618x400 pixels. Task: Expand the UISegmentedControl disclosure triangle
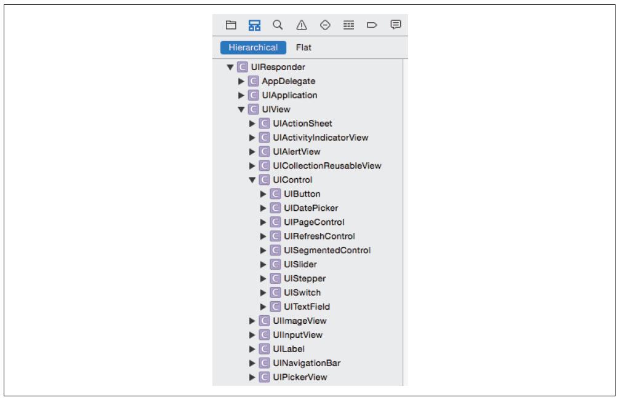[x=263, y=251]
